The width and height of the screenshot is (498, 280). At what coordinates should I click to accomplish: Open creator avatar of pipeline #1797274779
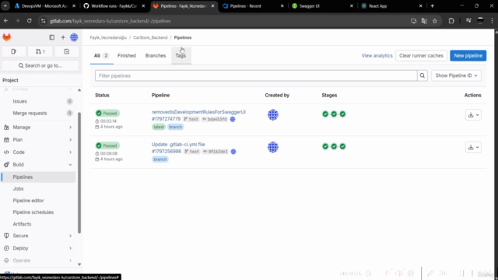coord(273,115)
